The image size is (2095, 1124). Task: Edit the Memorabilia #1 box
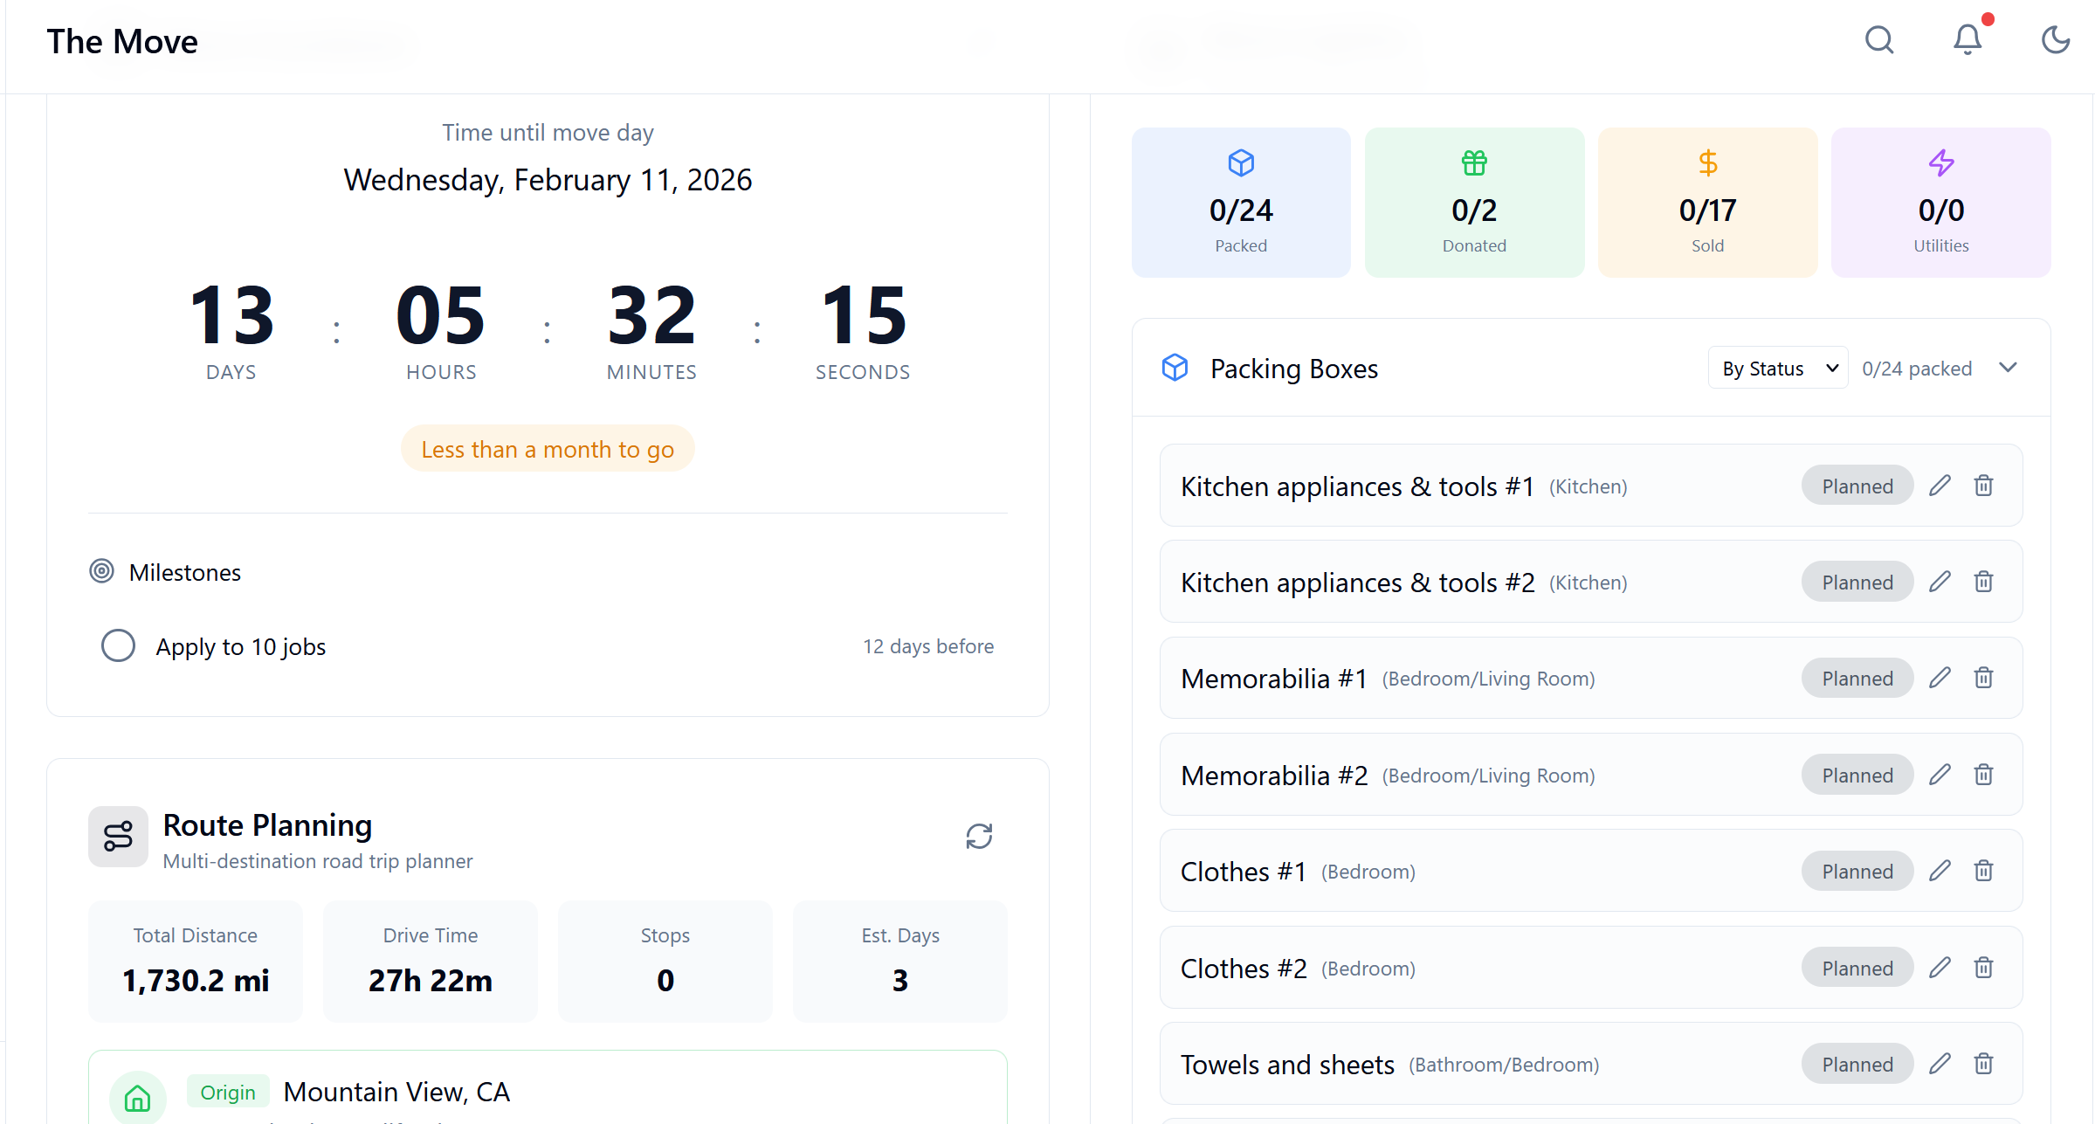click(1940, 678)
